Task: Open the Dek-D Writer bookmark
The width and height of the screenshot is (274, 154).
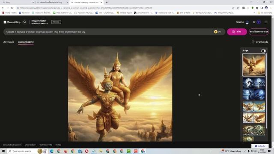Action: pos(184,13)
